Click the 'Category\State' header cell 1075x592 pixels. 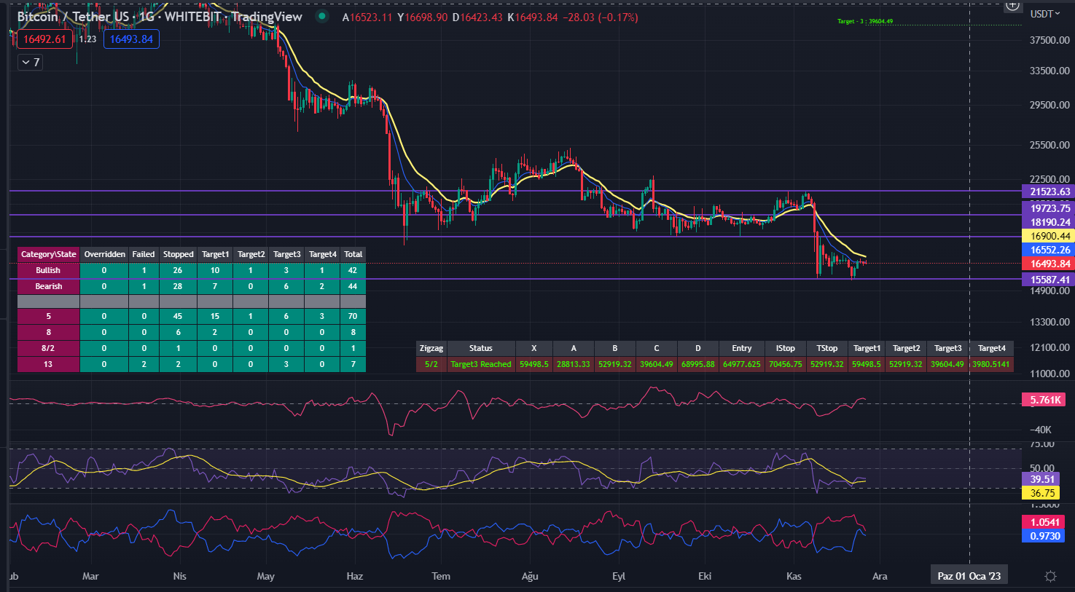(x=48, y=254)
